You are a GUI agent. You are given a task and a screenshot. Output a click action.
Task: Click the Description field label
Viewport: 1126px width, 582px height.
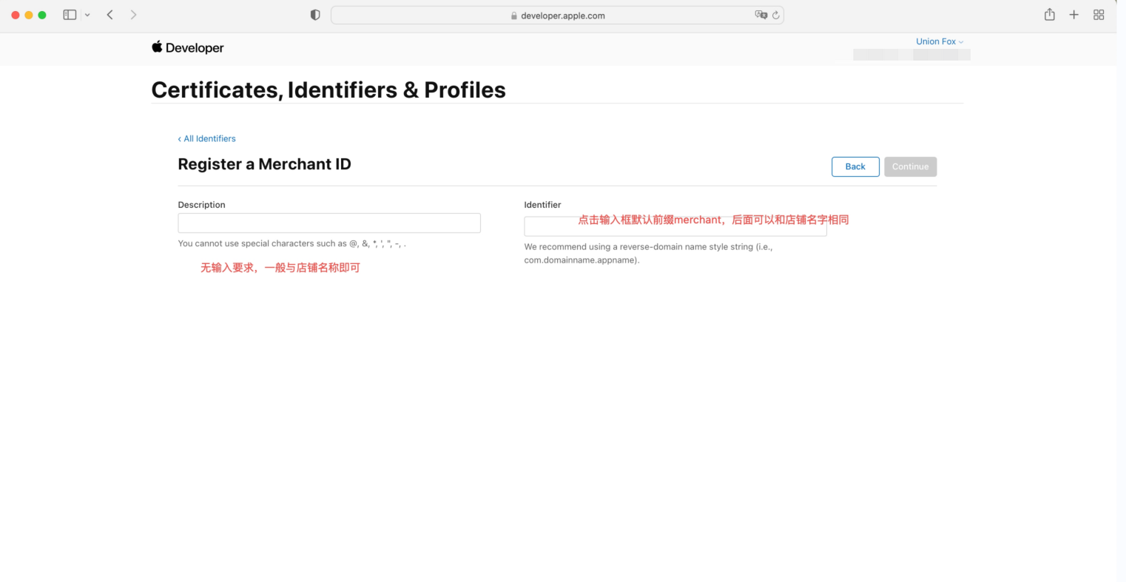[201, 205]
